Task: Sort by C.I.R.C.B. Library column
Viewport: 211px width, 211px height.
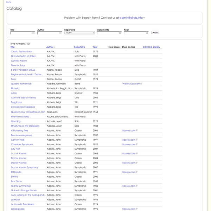Action: tap(151, 47)
